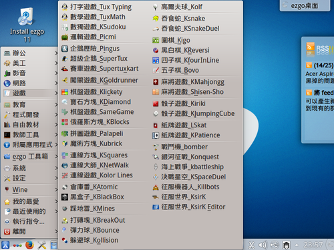Open the Install ezgo 11 desktop icon
Screen dimensions: 334x250
27,25
